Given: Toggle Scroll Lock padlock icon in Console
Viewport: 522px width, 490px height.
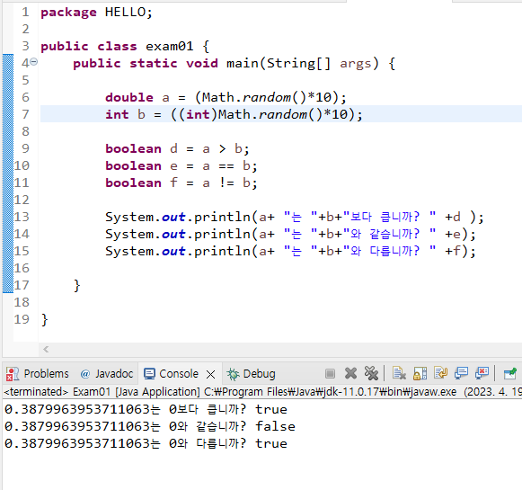Looking at the screenshot, I should coord(420,373).
